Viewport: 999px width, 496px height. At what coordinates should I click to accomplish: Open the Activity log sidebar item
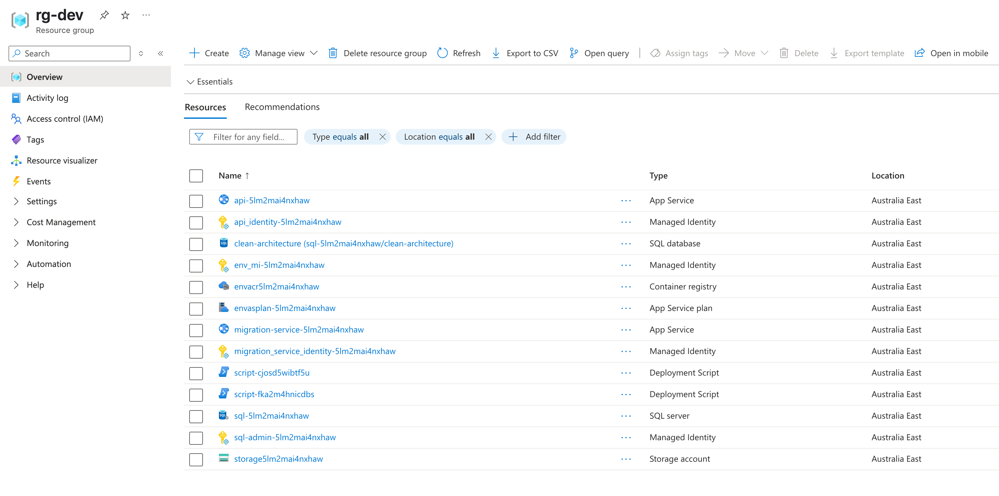(x=47, y=98)
